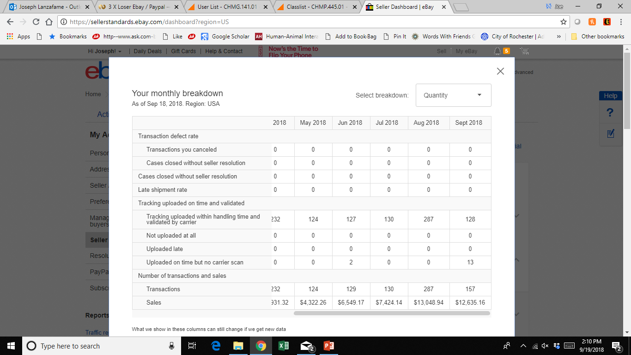Click the orange R extension icon

592,22
